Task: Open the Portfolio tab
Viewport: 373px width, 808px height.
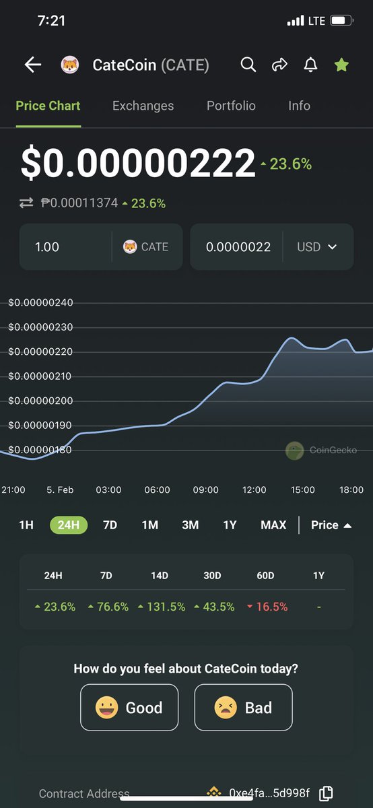Action: pos(231,106)
